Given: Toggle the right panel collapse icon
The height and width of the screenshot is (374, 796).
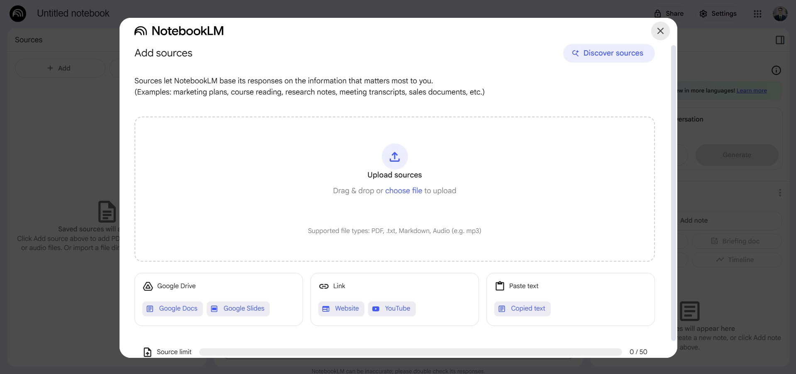Looking at the screenshot, I should pos(780,40).
